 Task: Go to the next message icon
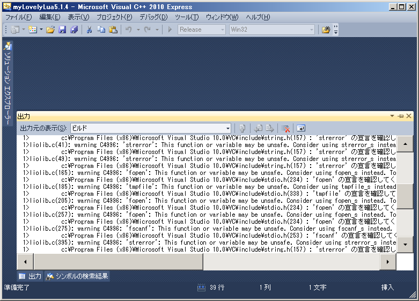click(270, 128)
